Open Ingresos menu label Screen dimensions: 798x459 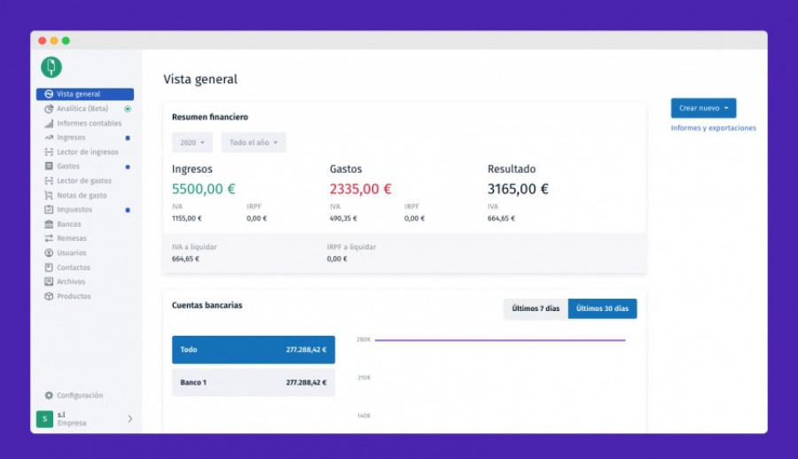click(x=71, y=137)
